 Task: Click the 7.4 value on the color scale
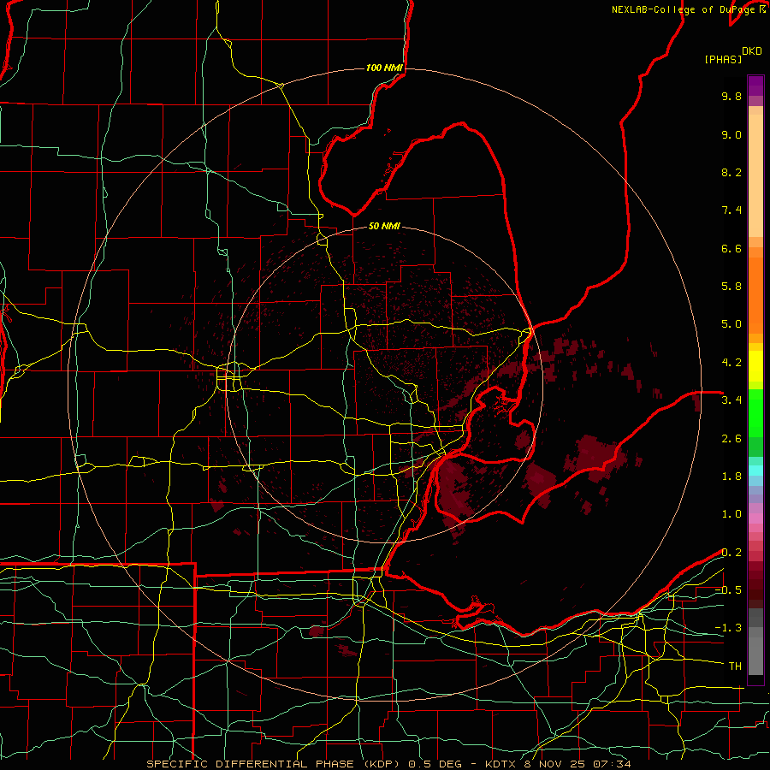coord(731,210)
